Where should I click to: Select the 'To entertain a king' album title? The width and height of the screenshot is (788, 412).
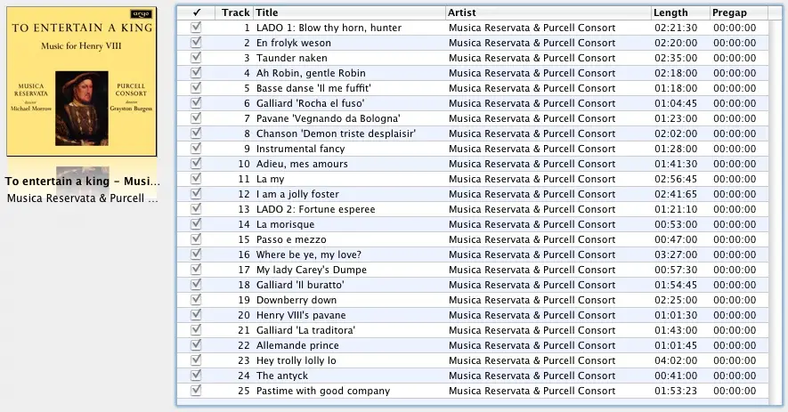click(x=83, y=182)
